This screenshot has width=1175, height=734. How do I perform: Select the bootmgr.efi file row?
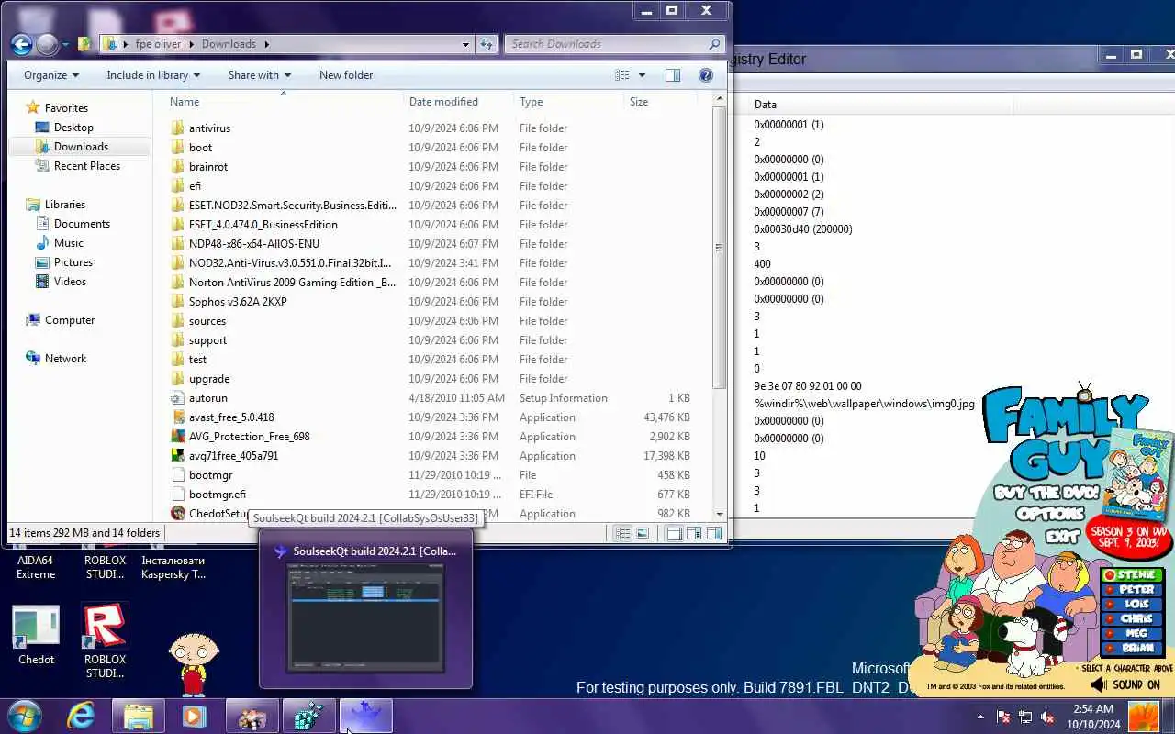tap(431, 495)
